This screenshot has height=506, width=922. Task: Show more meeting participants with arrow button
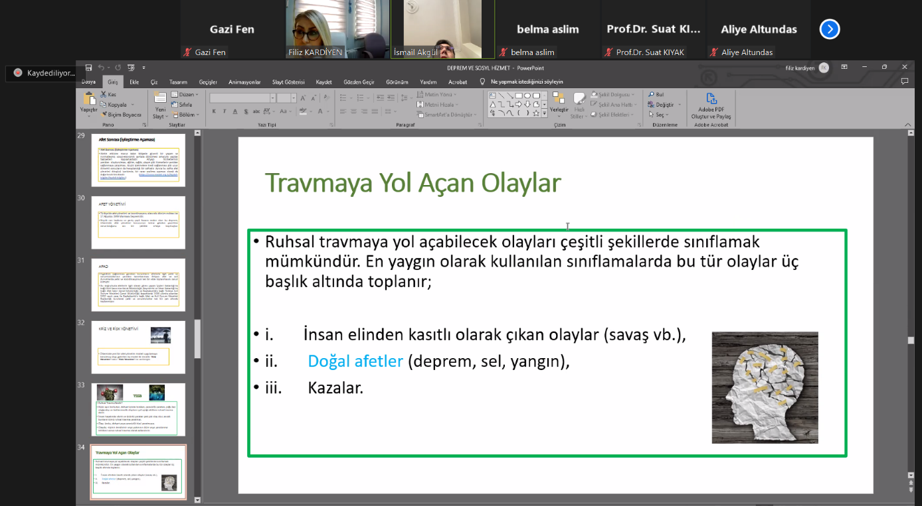(830, 29)
